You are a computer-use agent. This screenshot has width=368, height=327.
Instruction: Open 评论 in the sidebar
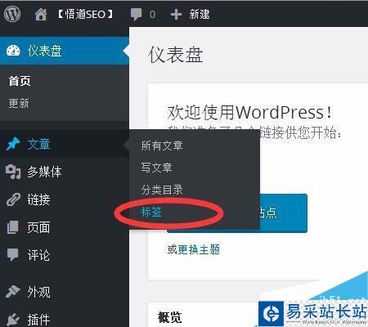click(38, 255)
